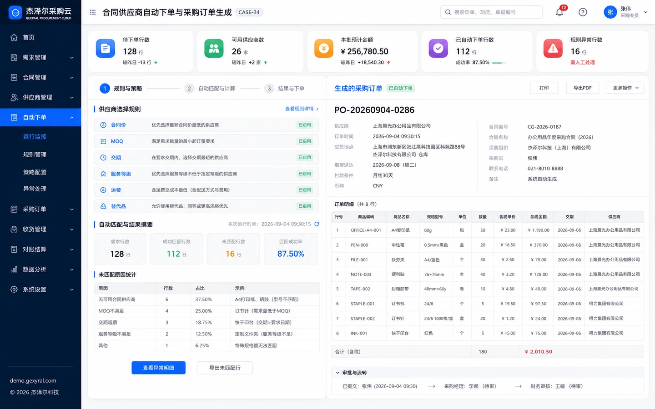Open the help question mark icon

coord(583,12)
